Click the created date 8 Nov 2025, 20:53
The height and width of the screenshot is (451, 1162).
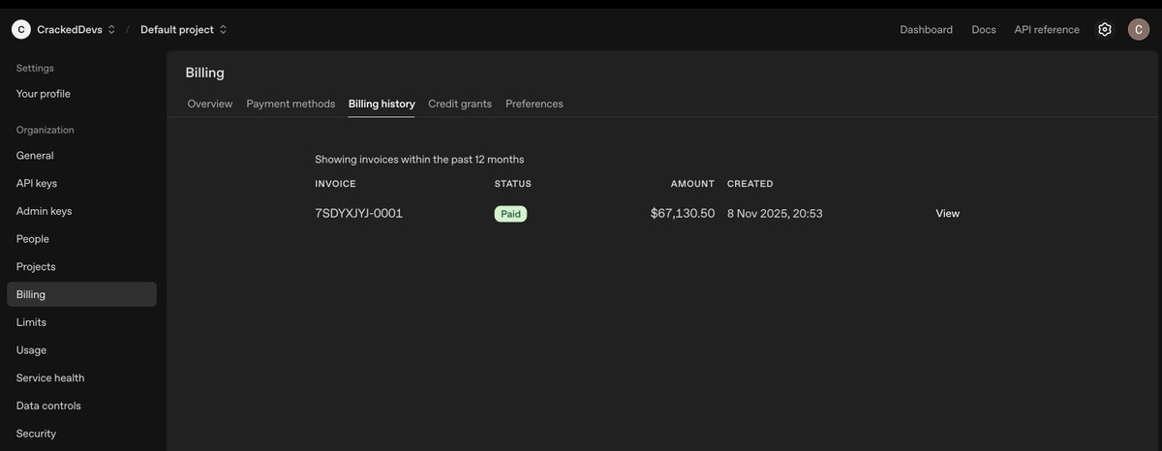775,213
